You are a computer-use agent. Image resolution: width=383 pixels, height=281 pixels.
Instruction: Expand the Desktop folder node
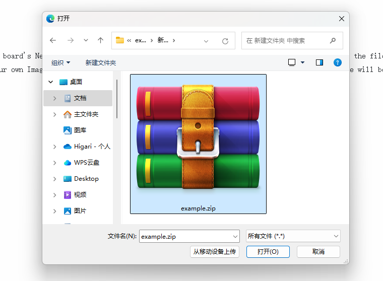click(x=55, y=179)
